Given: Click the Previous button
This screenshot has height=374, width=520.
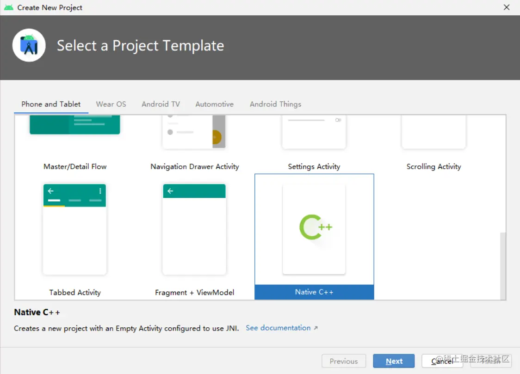Looking at the screenshot, I should tap(344, 361).
